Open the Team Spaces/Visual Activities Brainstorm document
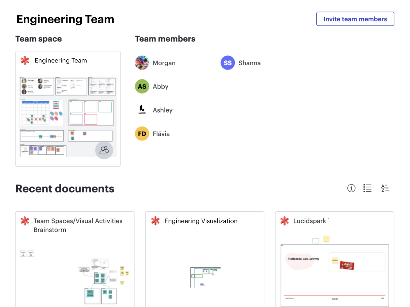This screenshot has height=307, width=410. pyautogui.click(x=77, y=225)
